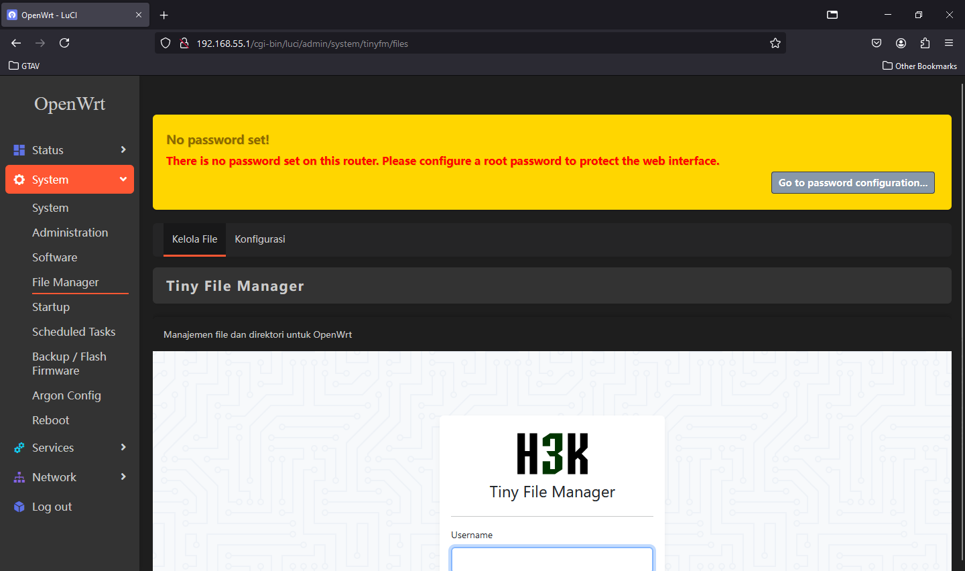Open the System submenu item
This screenshot has height=571, width=965.
[x=50, y=208]
